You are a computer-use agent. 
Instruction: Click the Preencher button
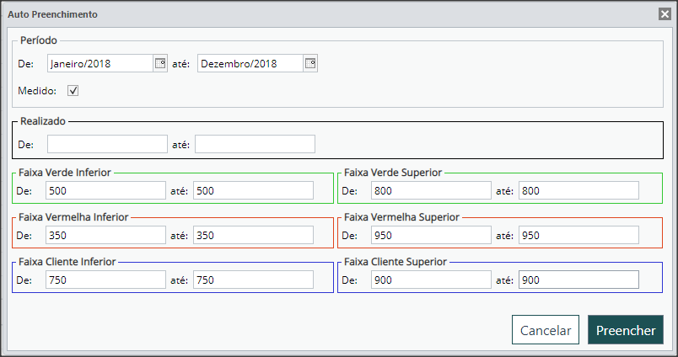pyautogui.click(x=626, y=330)
